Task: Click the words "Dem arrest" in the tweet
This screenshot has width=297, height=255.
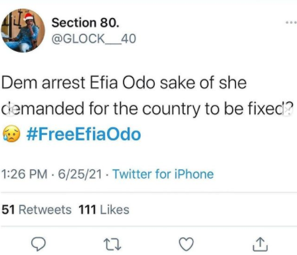Action: (43, 83)
